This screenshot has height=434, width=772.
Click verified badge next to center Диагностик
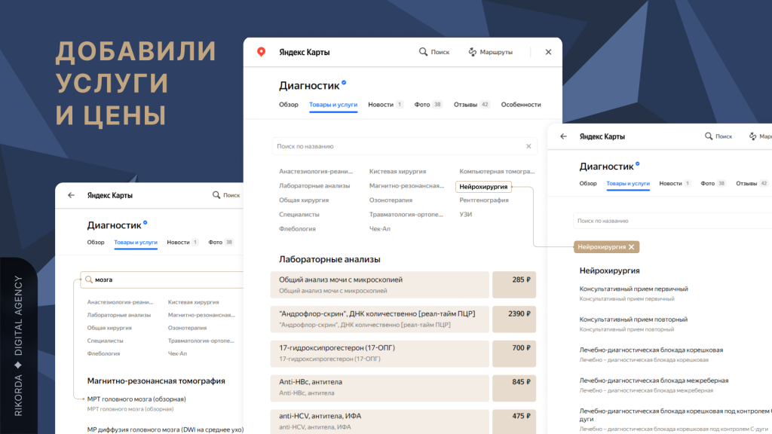click(344, 83)
